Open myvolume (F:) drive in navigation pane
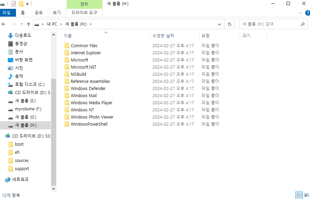310x199 pixels. [28, 109]
